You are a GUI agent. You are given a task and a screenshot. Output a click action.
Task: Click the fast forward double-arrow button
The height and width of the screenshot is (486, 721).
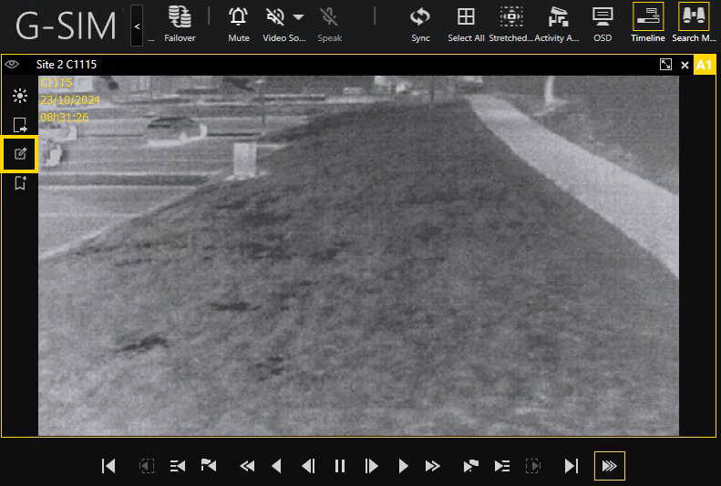tap(433, 466)
